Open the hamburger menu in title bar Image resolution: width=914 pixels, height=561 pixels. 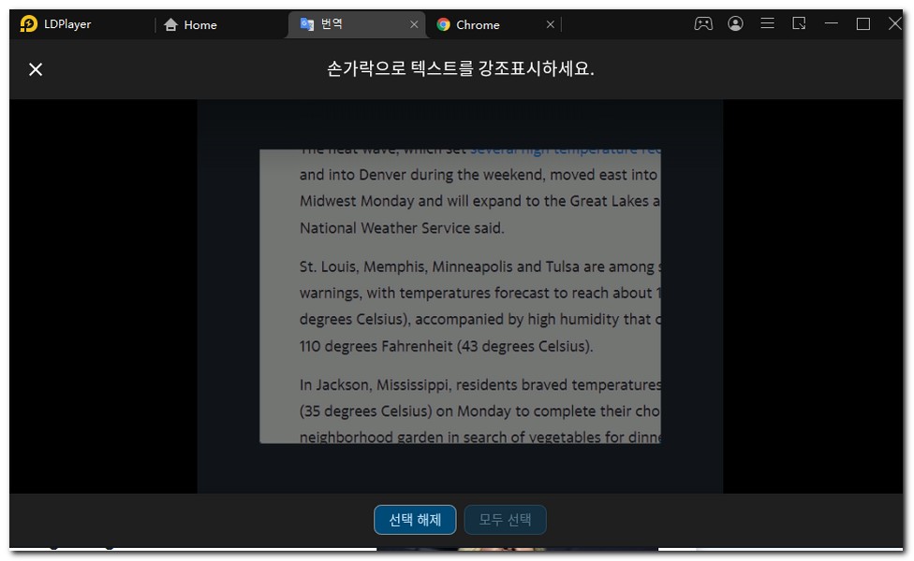(767, 24)
